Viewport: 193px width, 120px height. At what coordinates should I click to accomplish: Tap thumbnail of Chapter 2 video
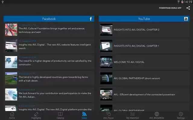[x=106, y=30]
